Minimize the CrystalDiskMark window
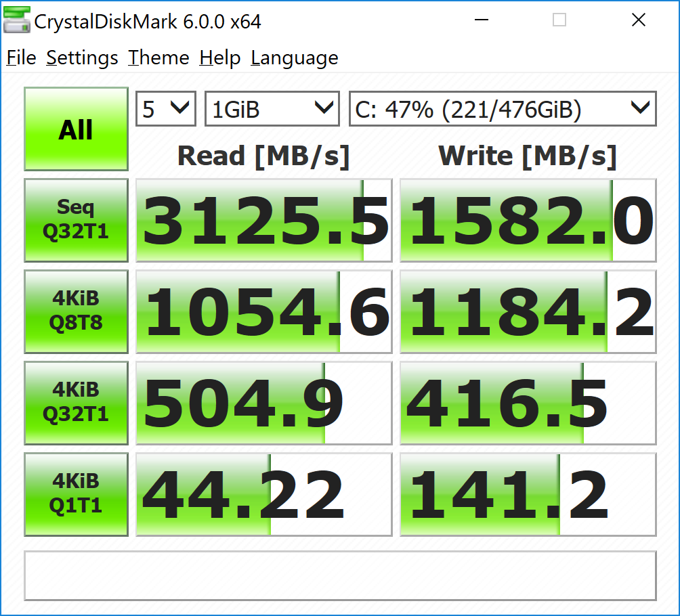680x616 pixels. click(482, 20)
